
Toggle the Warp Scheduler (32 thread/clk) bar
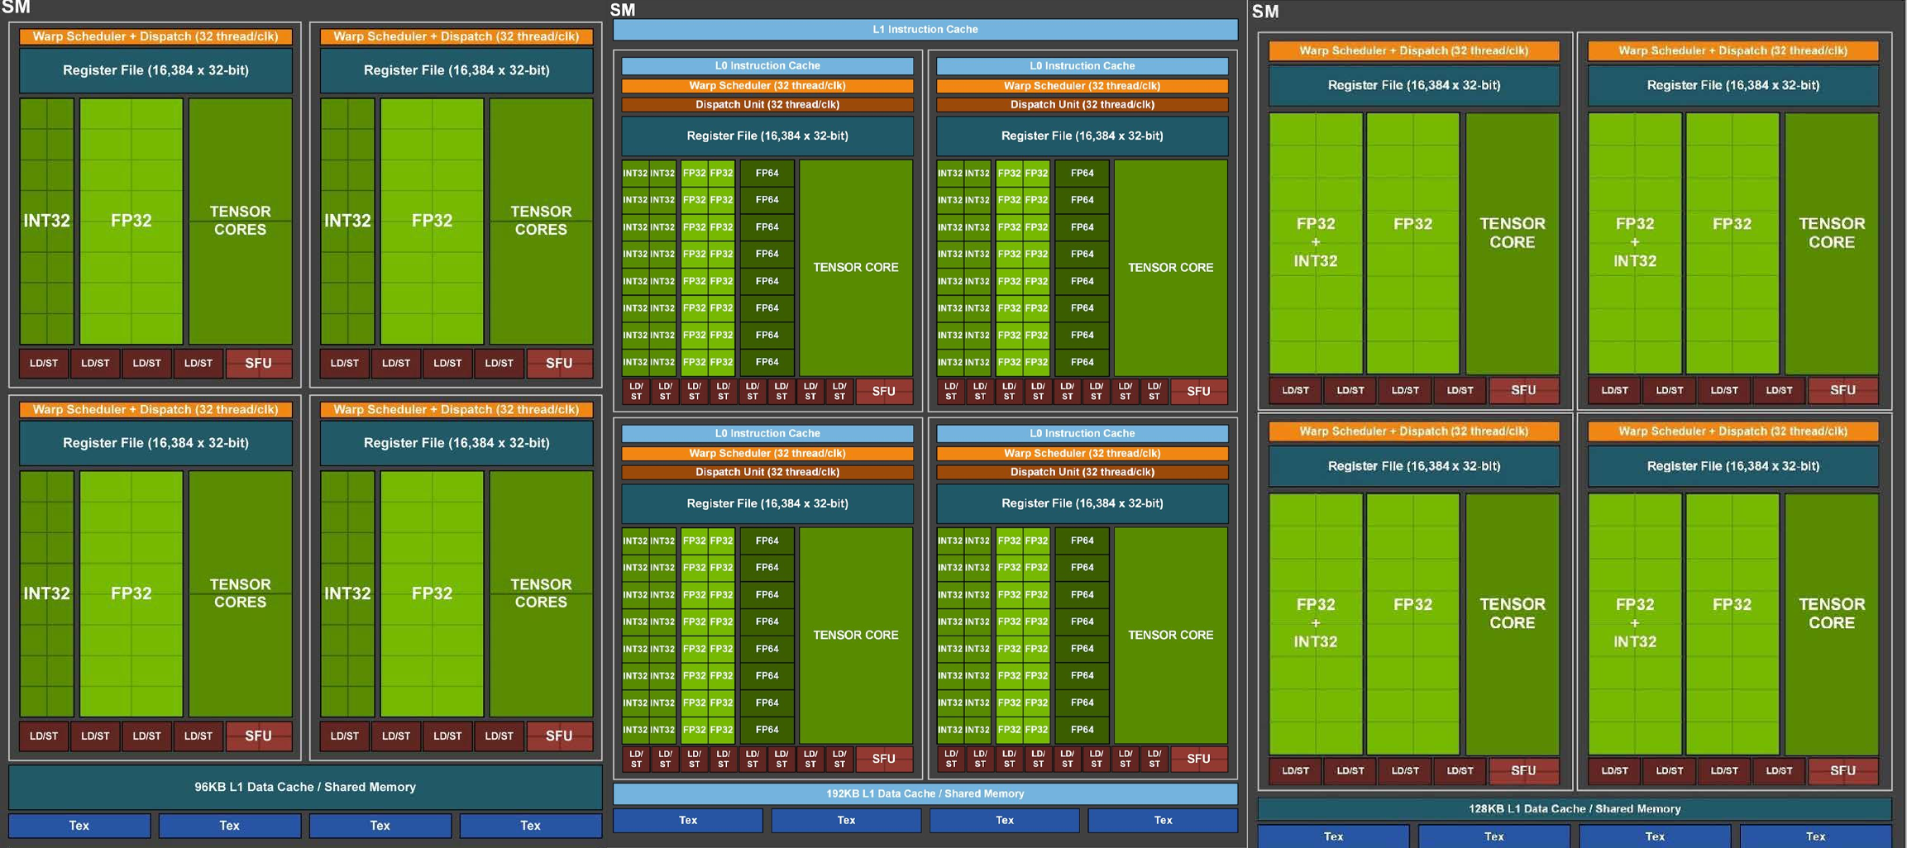point(766,85)
